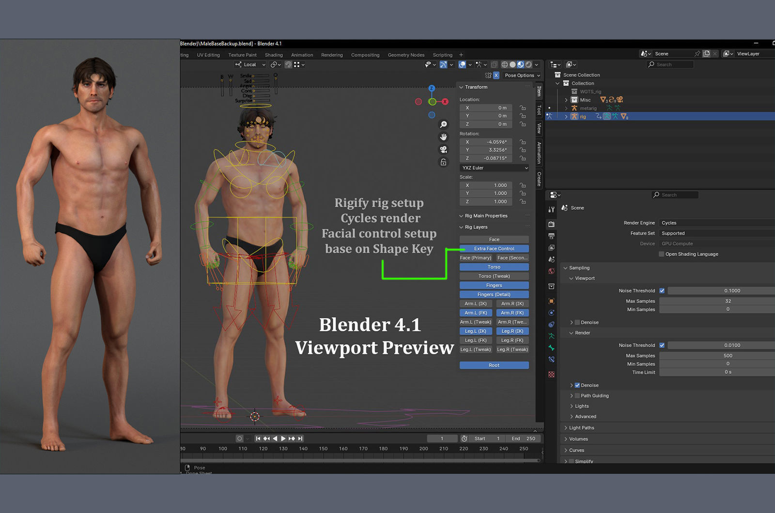Toggle camera view gizmo icon
Image resolution: width=775 pixels, height=513 pixels.
443,150
